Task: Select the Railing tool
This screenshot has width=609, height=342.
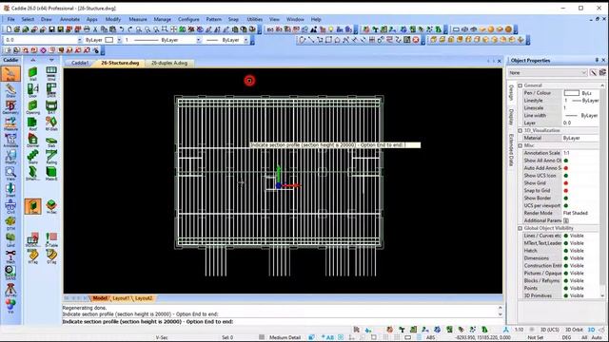Action: coord(51,157)
